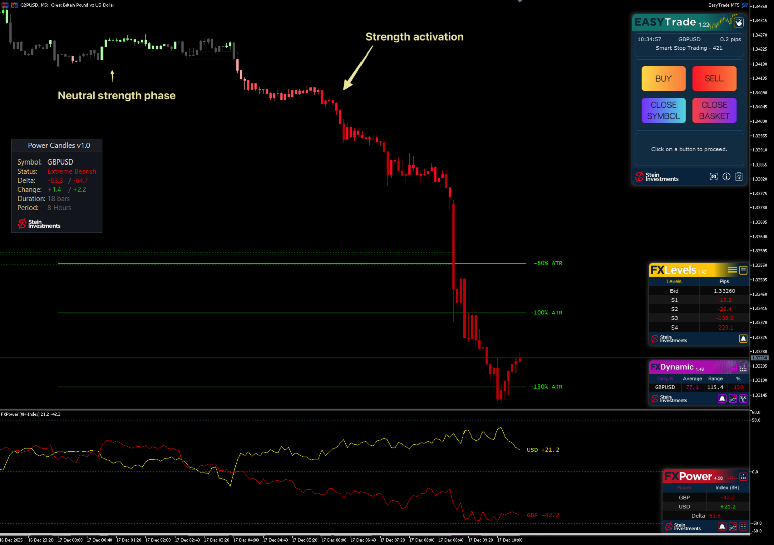The height and width of the screenshot is (545, 774).
Task: Click the BUY button in EASYTrade
Action: point(663,79)
